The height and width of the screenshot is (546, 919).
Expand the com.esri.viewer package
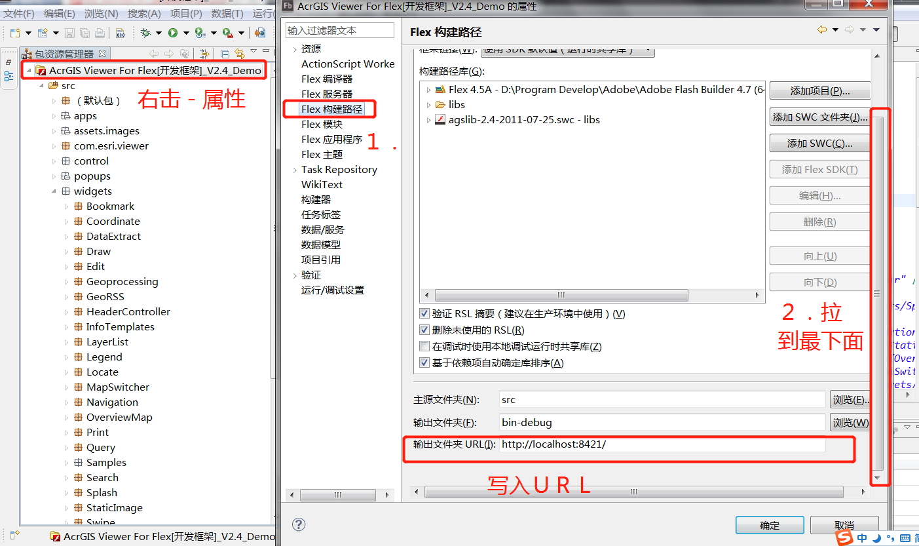point(54,146)
